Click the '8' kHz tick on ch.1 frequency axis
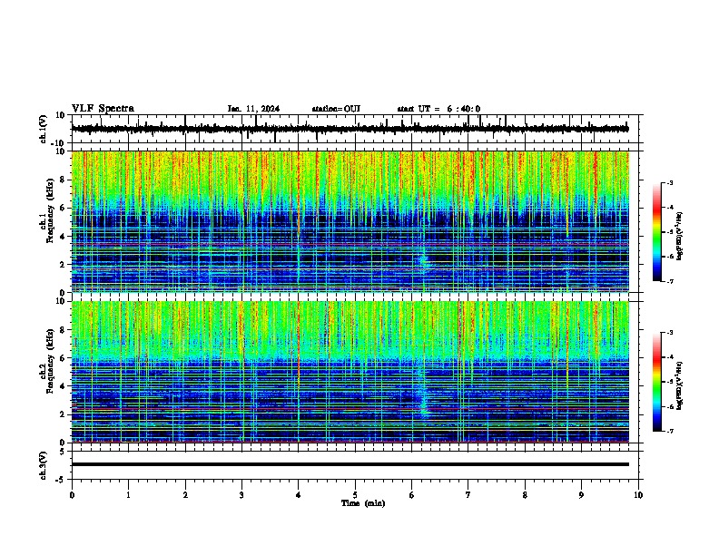Viewport: 719px width, 555px height. coord(63,180)
